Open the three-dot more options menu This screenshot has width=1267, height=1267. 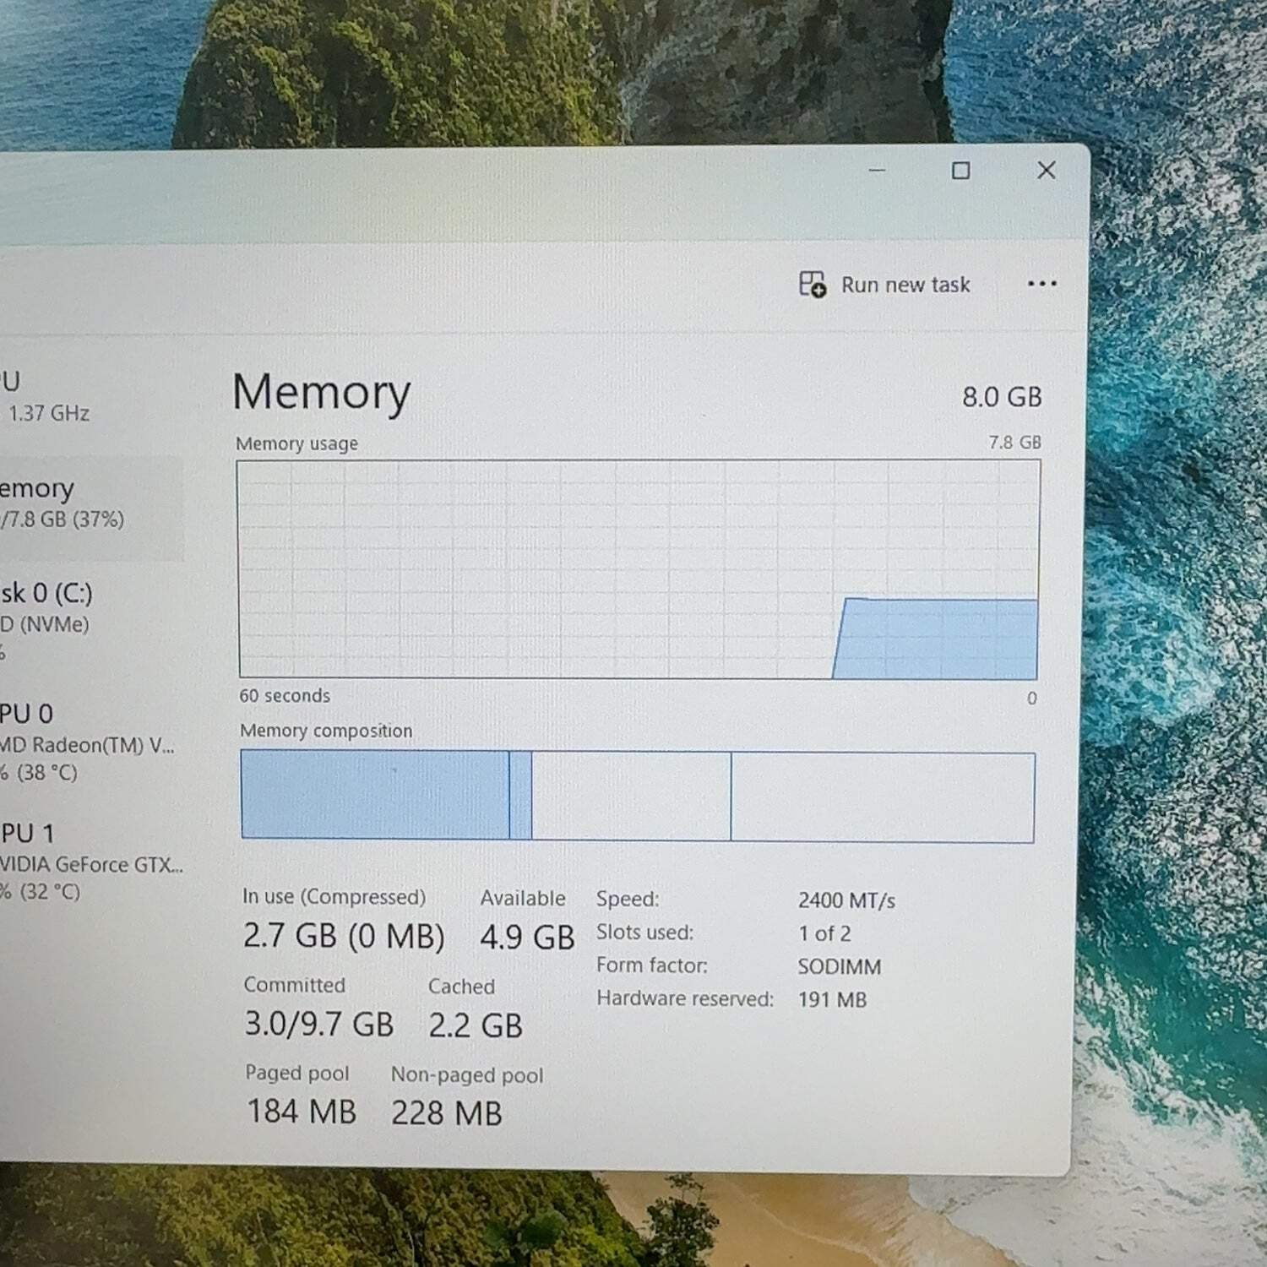(1041, 284)
